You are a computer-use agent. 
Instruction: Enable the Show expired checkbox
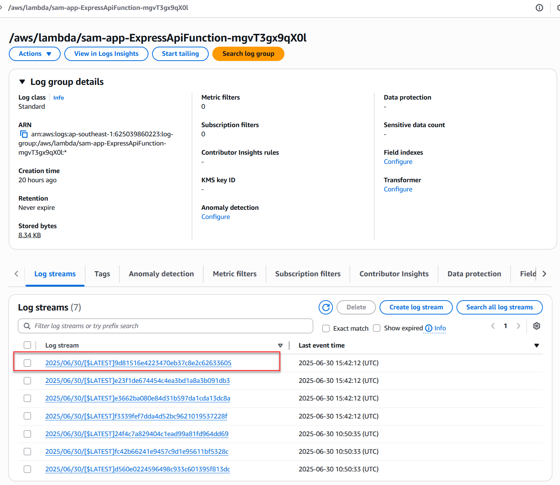[377, 328]
